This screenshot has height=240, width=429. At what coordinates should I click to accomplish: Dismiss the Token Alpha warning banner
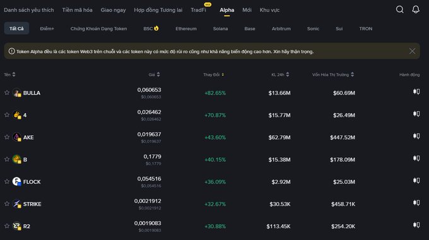(412, 51)
